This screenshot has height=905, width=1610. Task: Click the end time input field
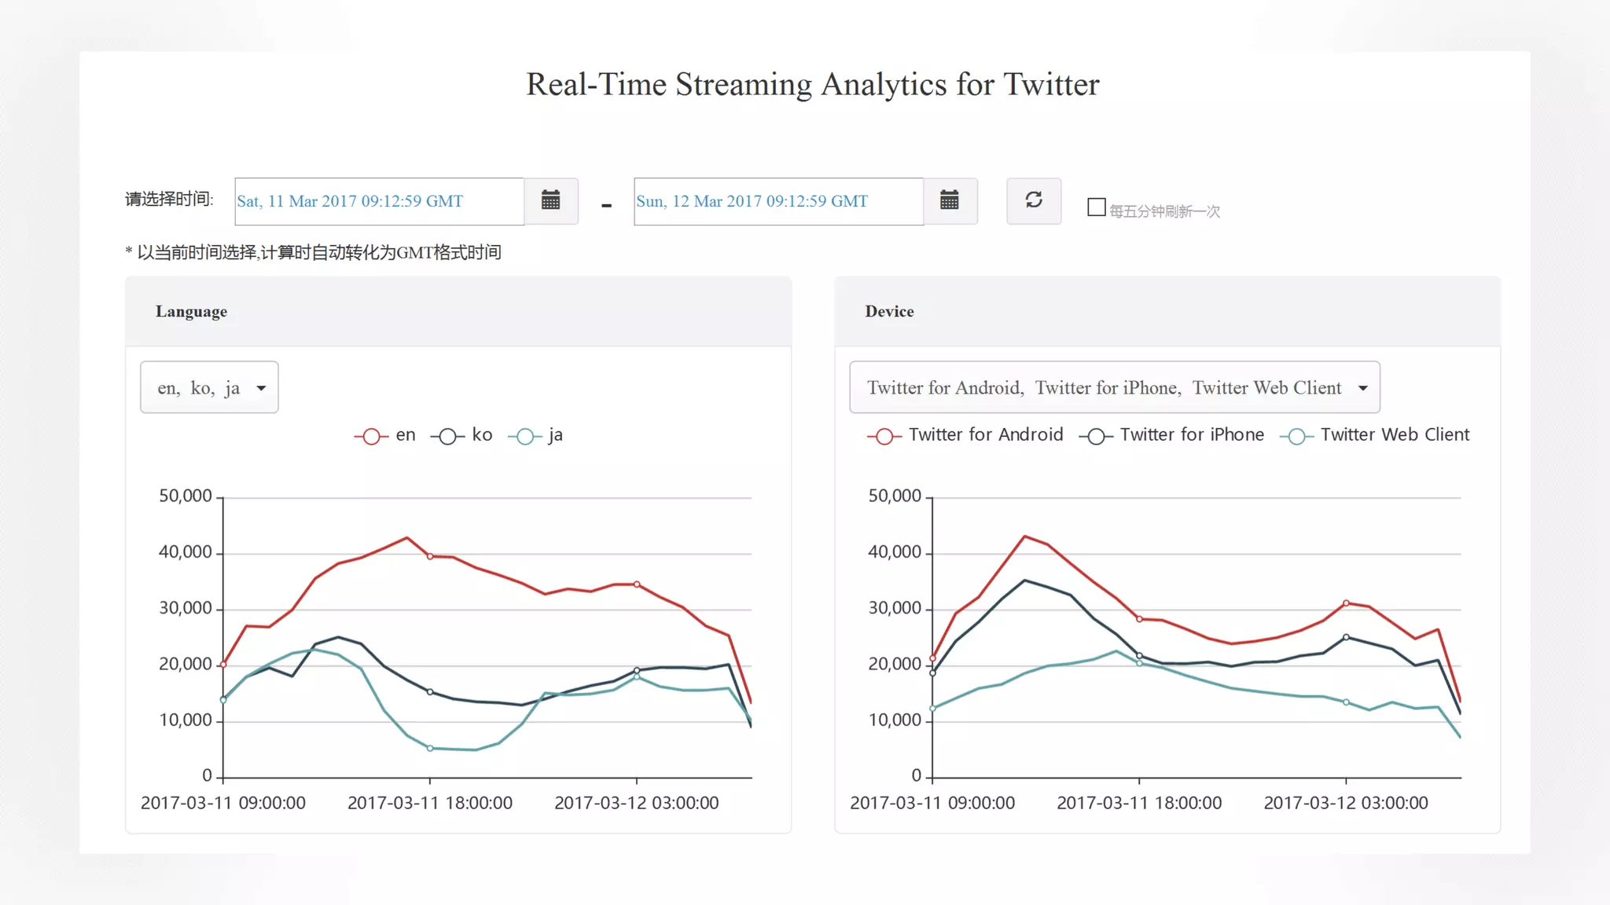[x=778, y=201]
